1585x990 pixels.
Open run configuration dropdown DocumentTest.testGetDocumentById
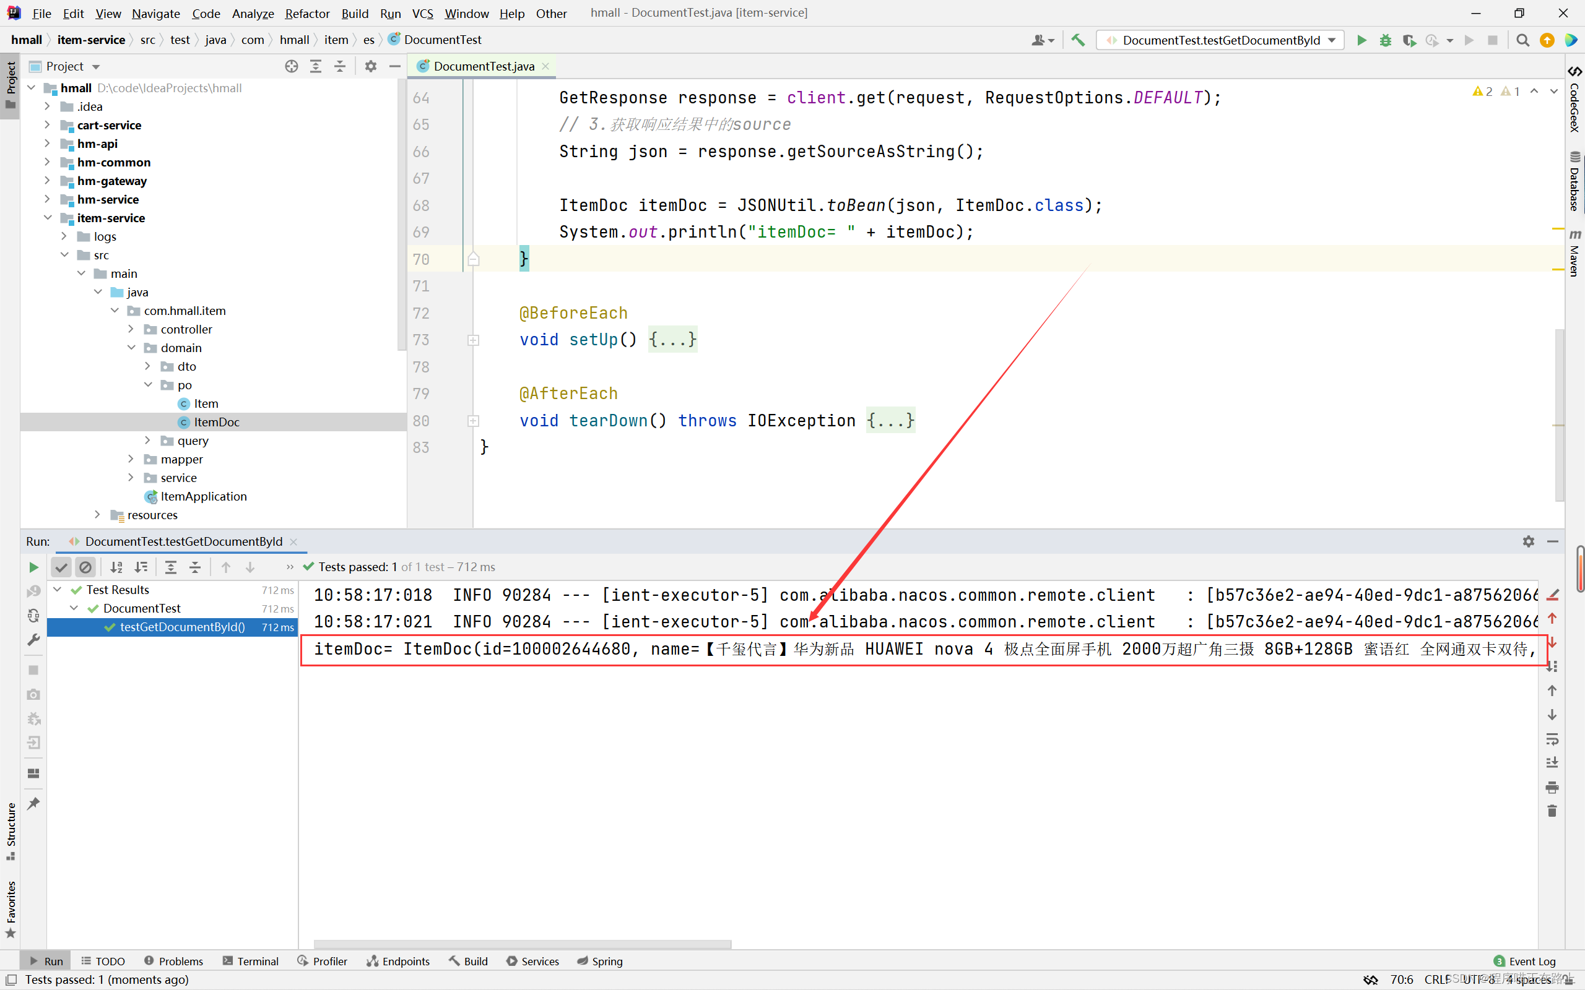coord(1220,41)
